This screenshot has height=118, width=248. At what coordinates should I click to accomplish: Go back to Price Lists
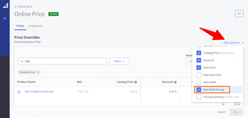(23, 7)
